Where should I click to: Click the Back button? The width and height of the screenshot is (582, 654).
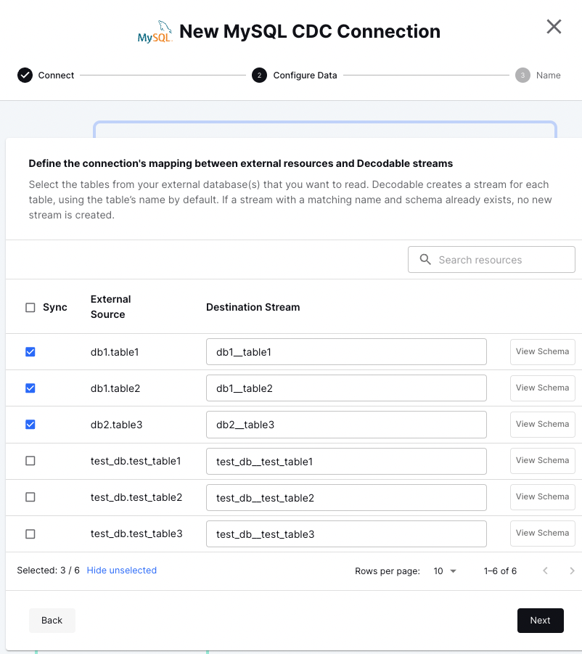coord(52,621)
